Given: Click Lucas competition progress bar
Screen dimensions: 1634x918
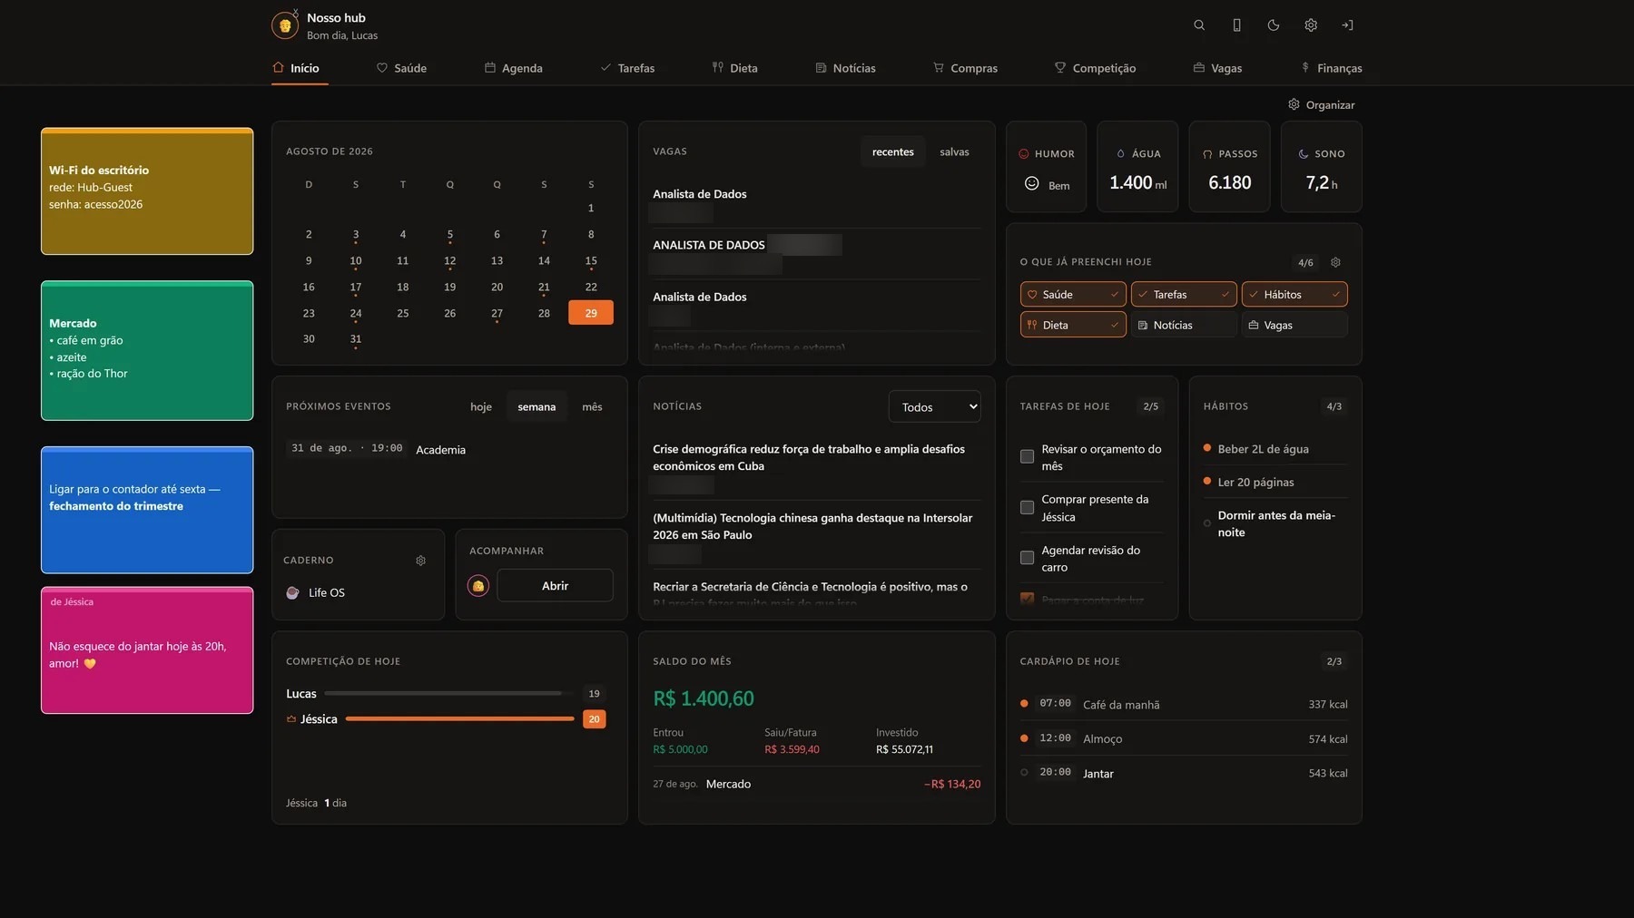Looking at the screenshot, I should [448, 693].
